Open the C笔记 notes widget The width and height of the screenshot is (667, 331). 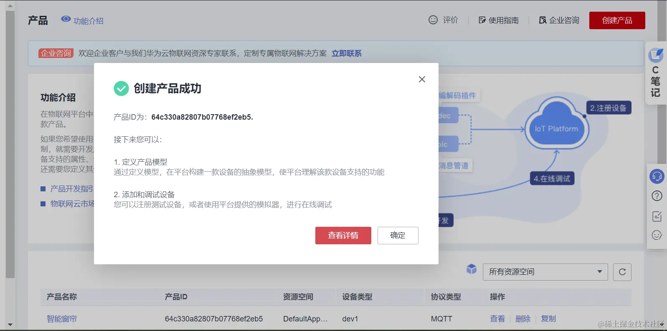tap(656, 73)
